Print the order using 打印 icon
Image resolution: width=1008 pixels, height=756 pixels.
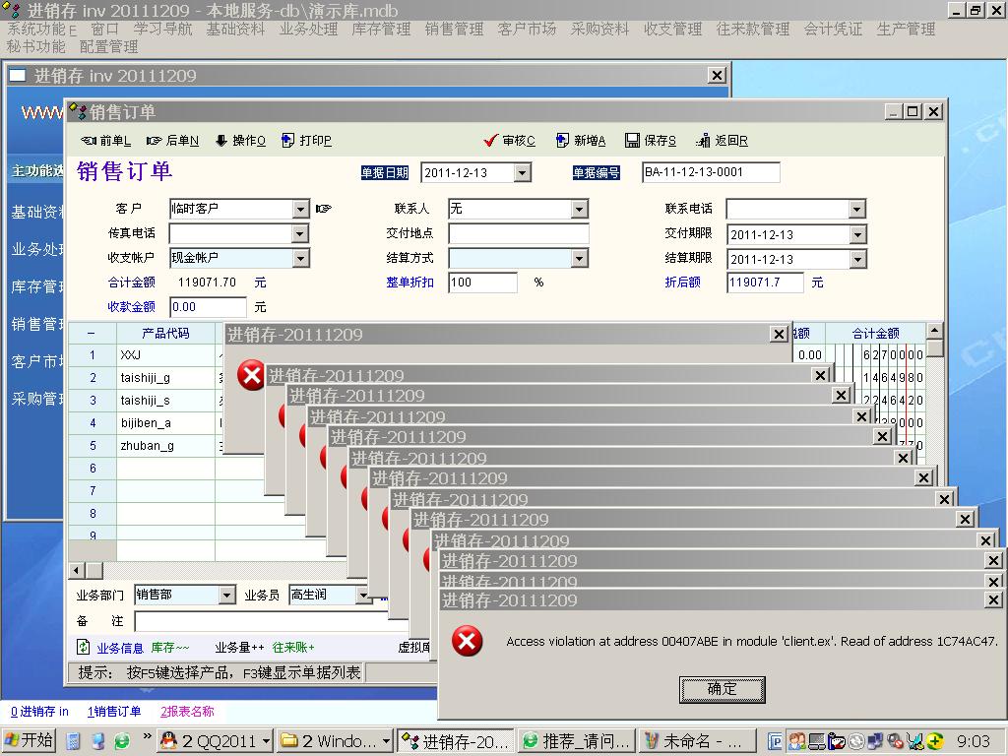pyautogui.click(x=288, y=141)
